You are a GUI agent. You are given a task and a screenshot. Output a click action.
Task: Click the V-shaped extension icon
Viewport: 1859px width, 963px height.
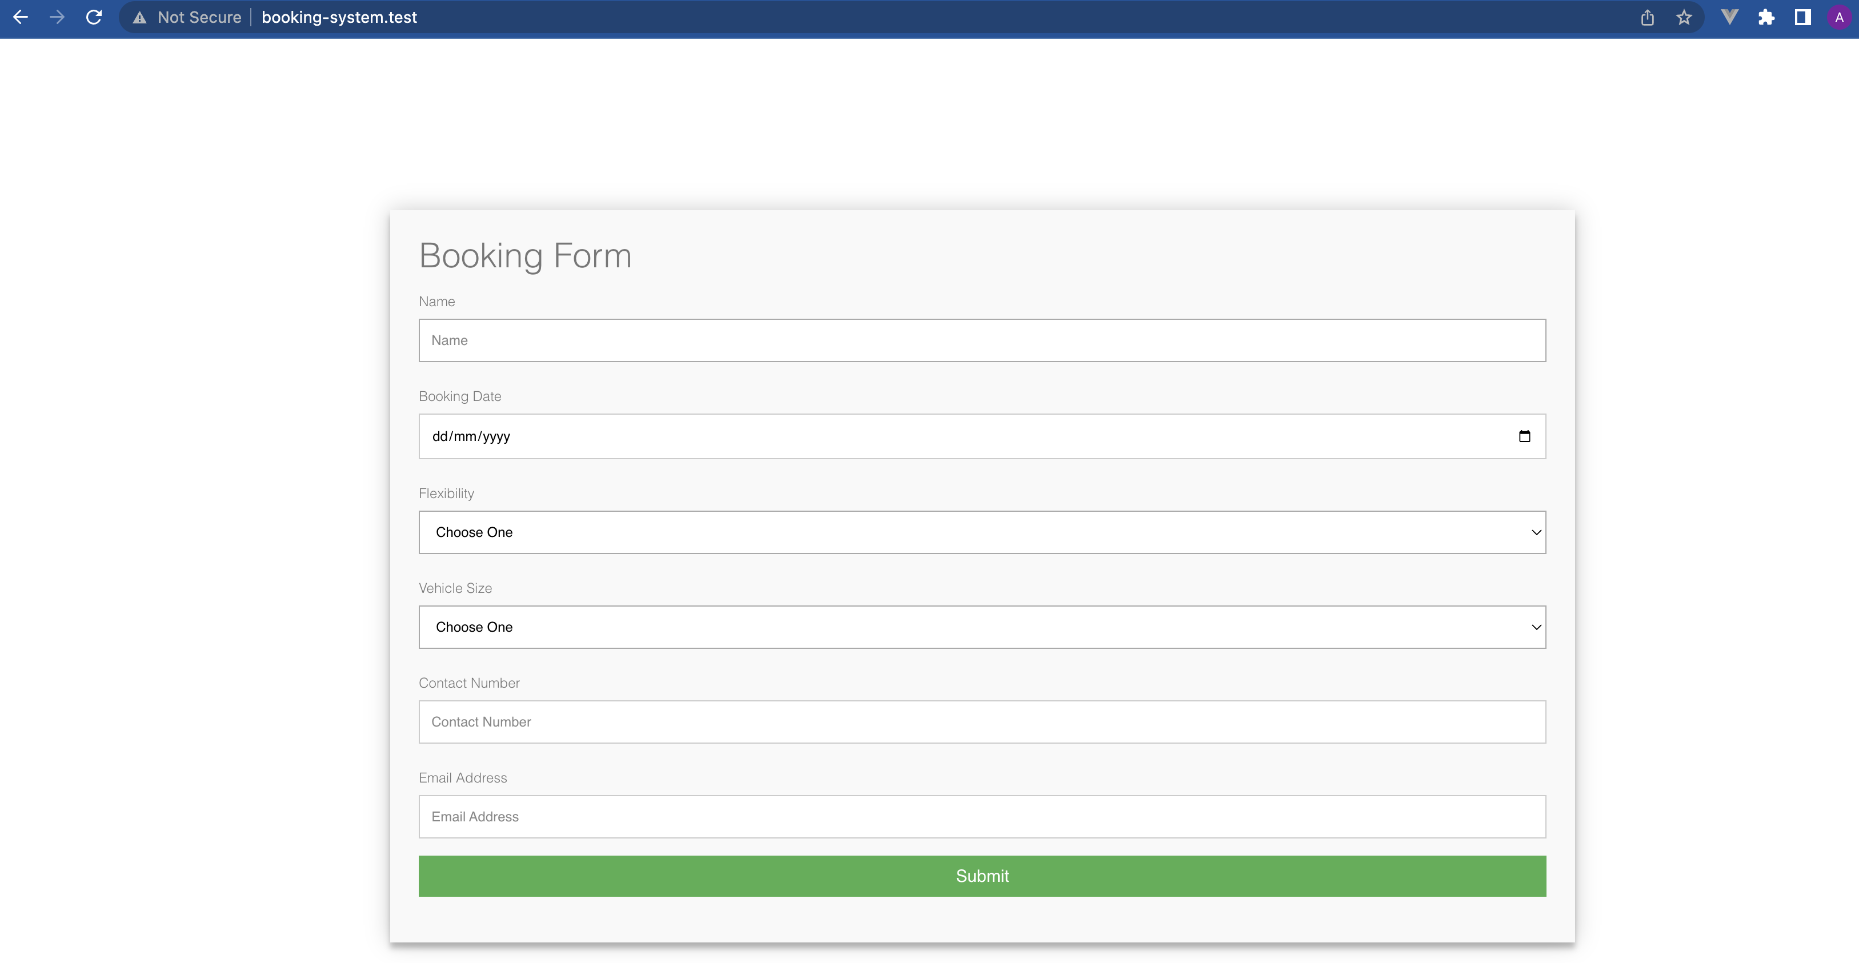point(1730,17)
